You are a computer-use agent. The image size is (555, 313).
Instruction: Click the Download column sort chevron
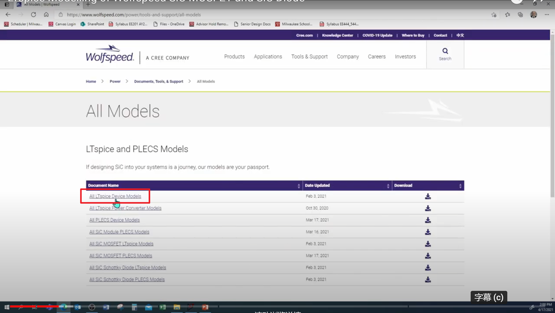[460, 185]
